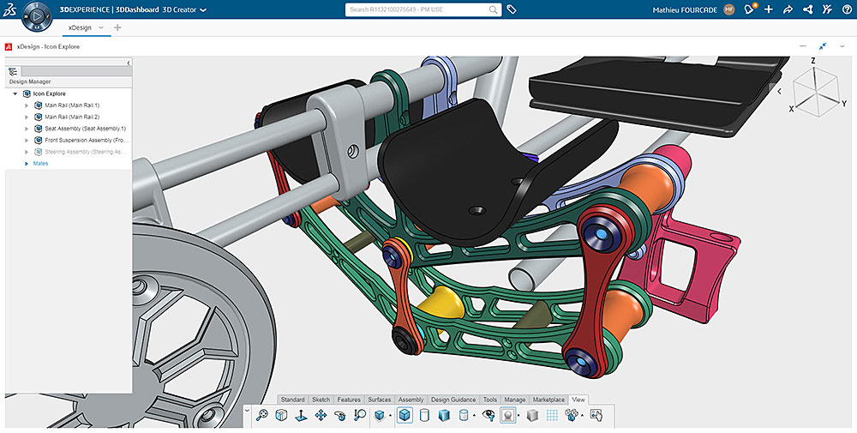Switch to the Surfaces tab

pyautogui.click(x=380, y=400)
